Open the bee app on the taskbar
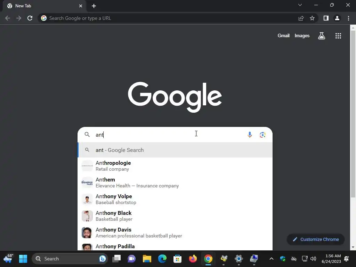Viewport: 356px width, 267px height. pyautogui.click(x=224, y=259)
